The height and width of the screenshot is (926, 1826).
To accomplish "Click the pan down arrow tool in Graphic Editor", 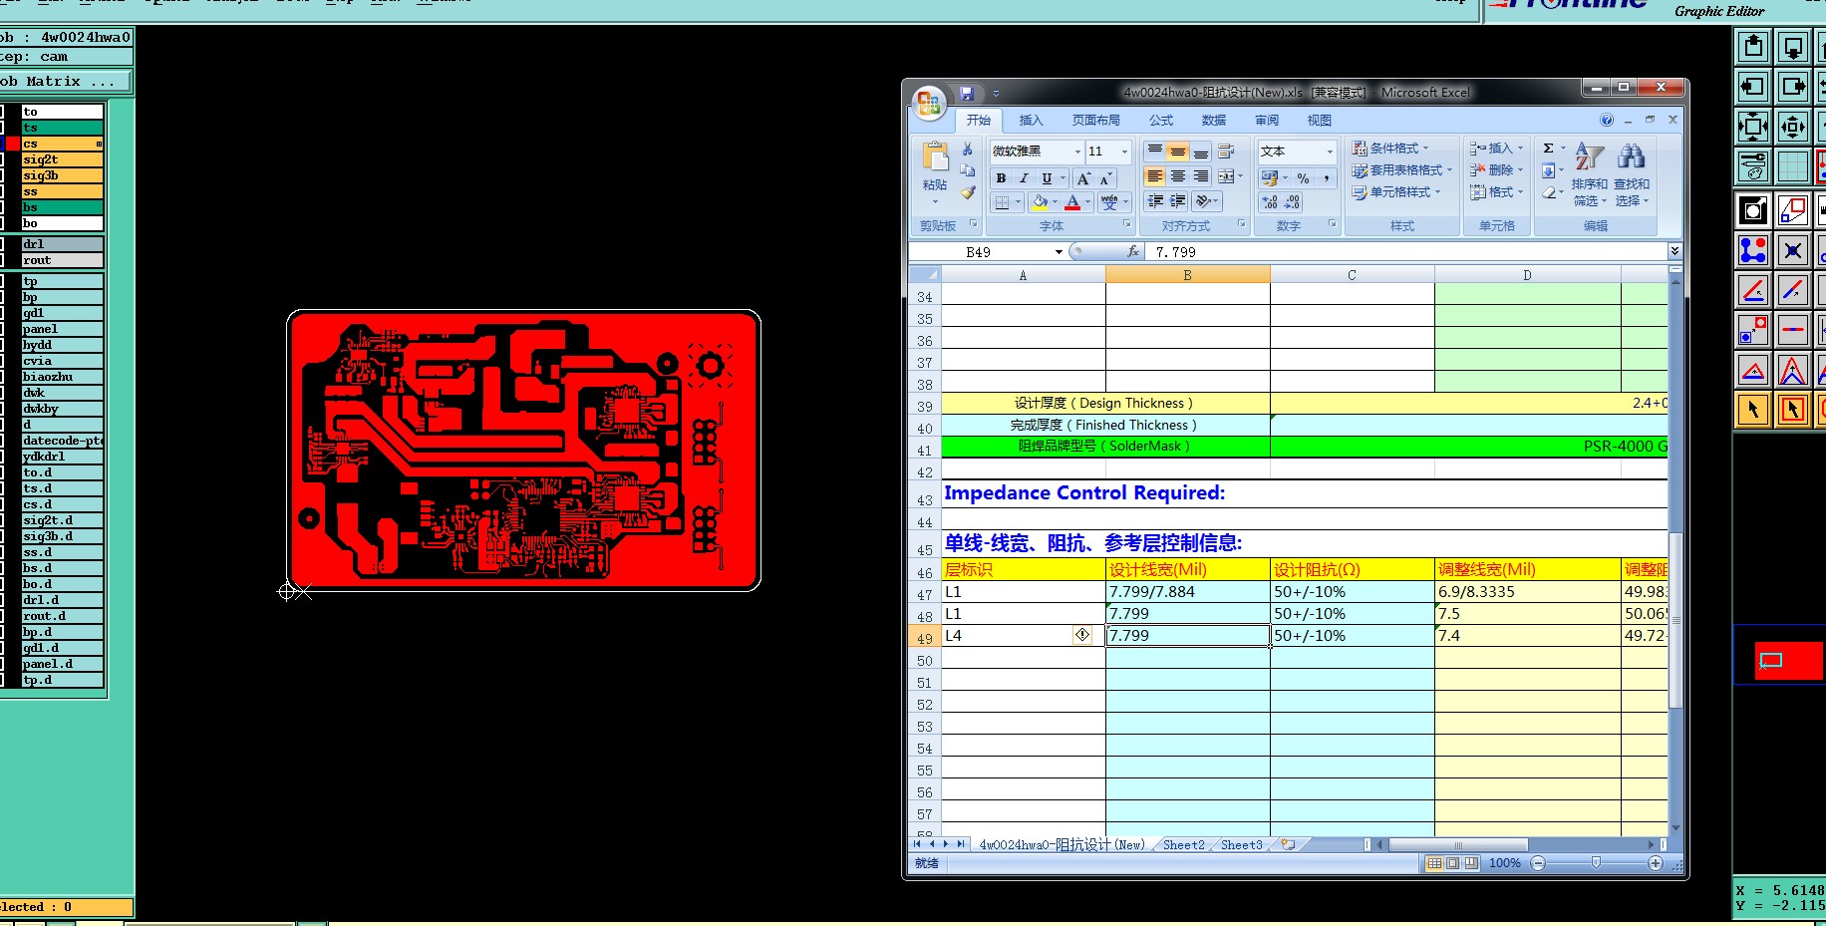I will coord(1793,47).
